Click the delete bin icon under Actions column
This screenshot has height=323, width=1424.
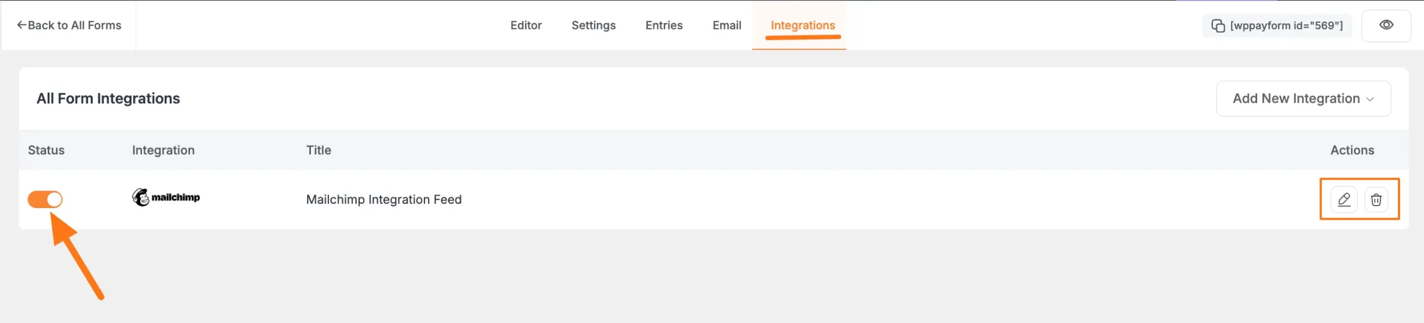pos(1377,200)
